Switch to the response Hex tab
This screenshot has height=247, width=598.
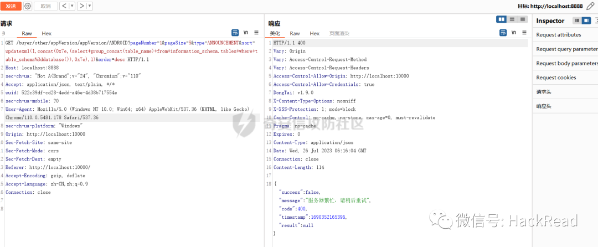315,33
